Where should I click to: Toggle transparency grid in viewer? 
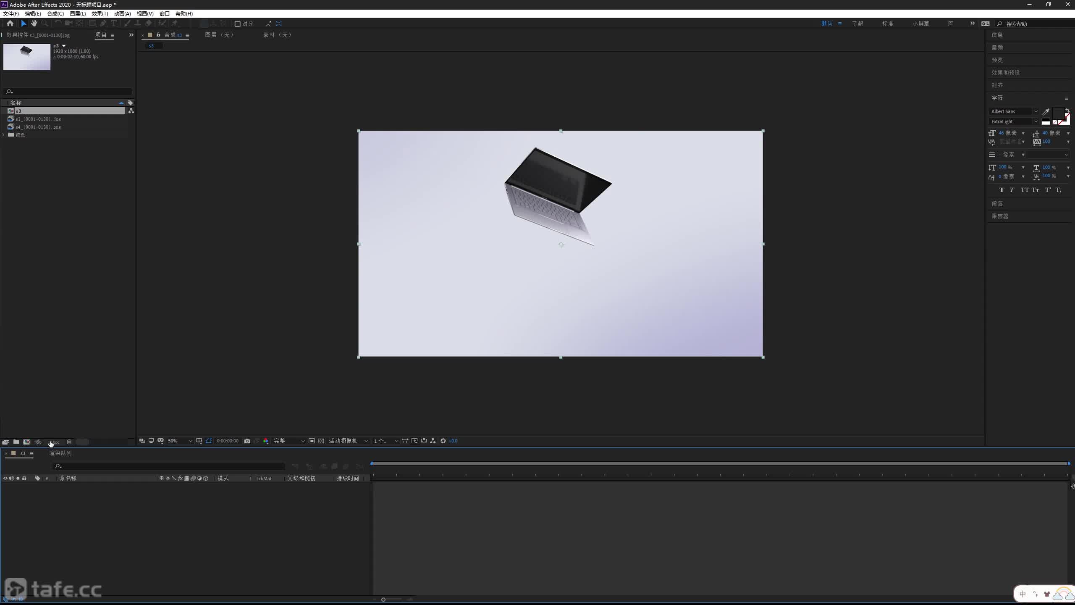(x=321, y=441)
